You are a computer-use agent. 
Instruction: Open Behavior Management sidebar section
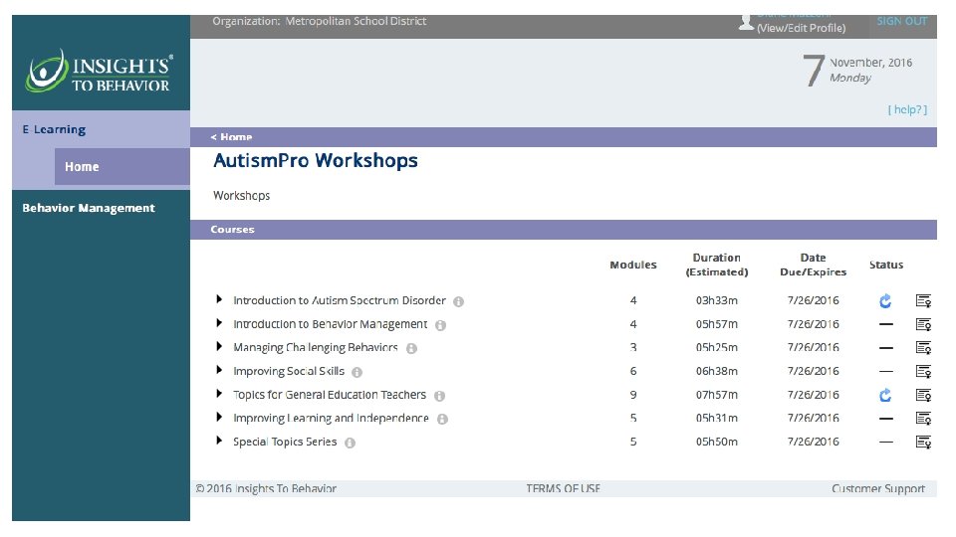pos(89,208)
